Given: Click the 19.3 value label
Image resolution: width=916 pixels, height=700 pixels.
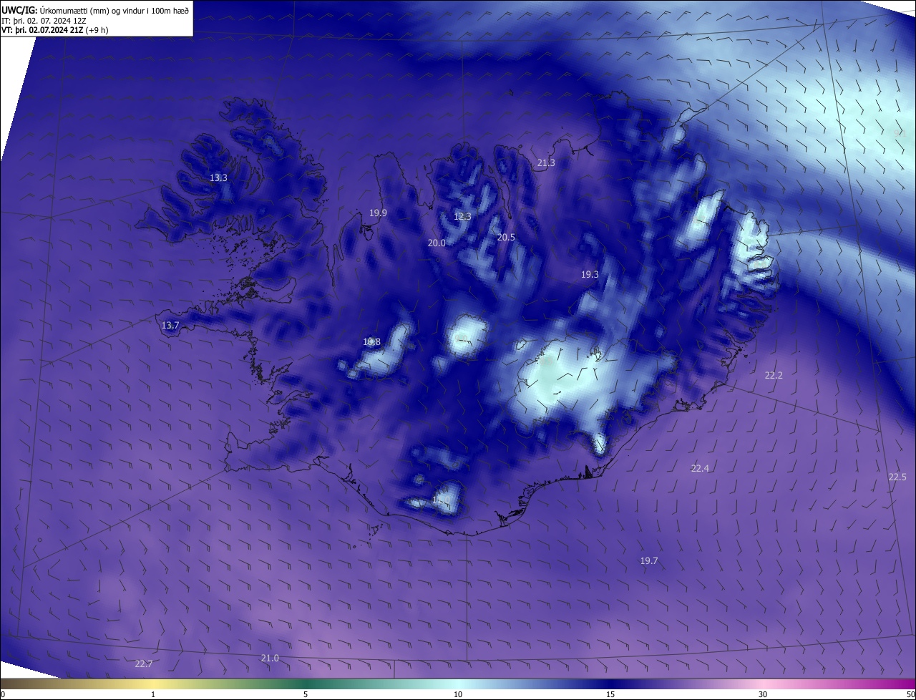Looking at the screenshot, I should click(x=590, y=274).
